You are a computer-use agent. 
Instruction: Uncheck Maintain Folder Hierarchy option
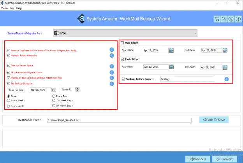[x=9, y=56]
